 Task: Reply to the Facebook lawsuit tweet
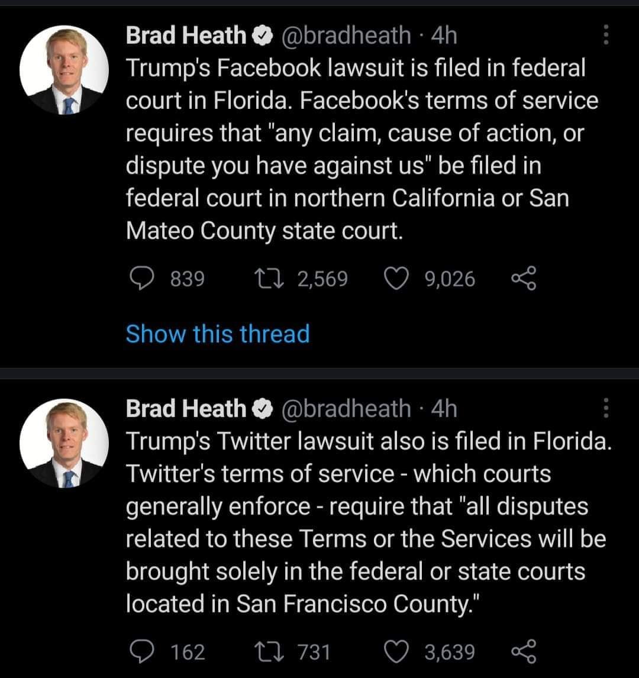click(141, 279)
